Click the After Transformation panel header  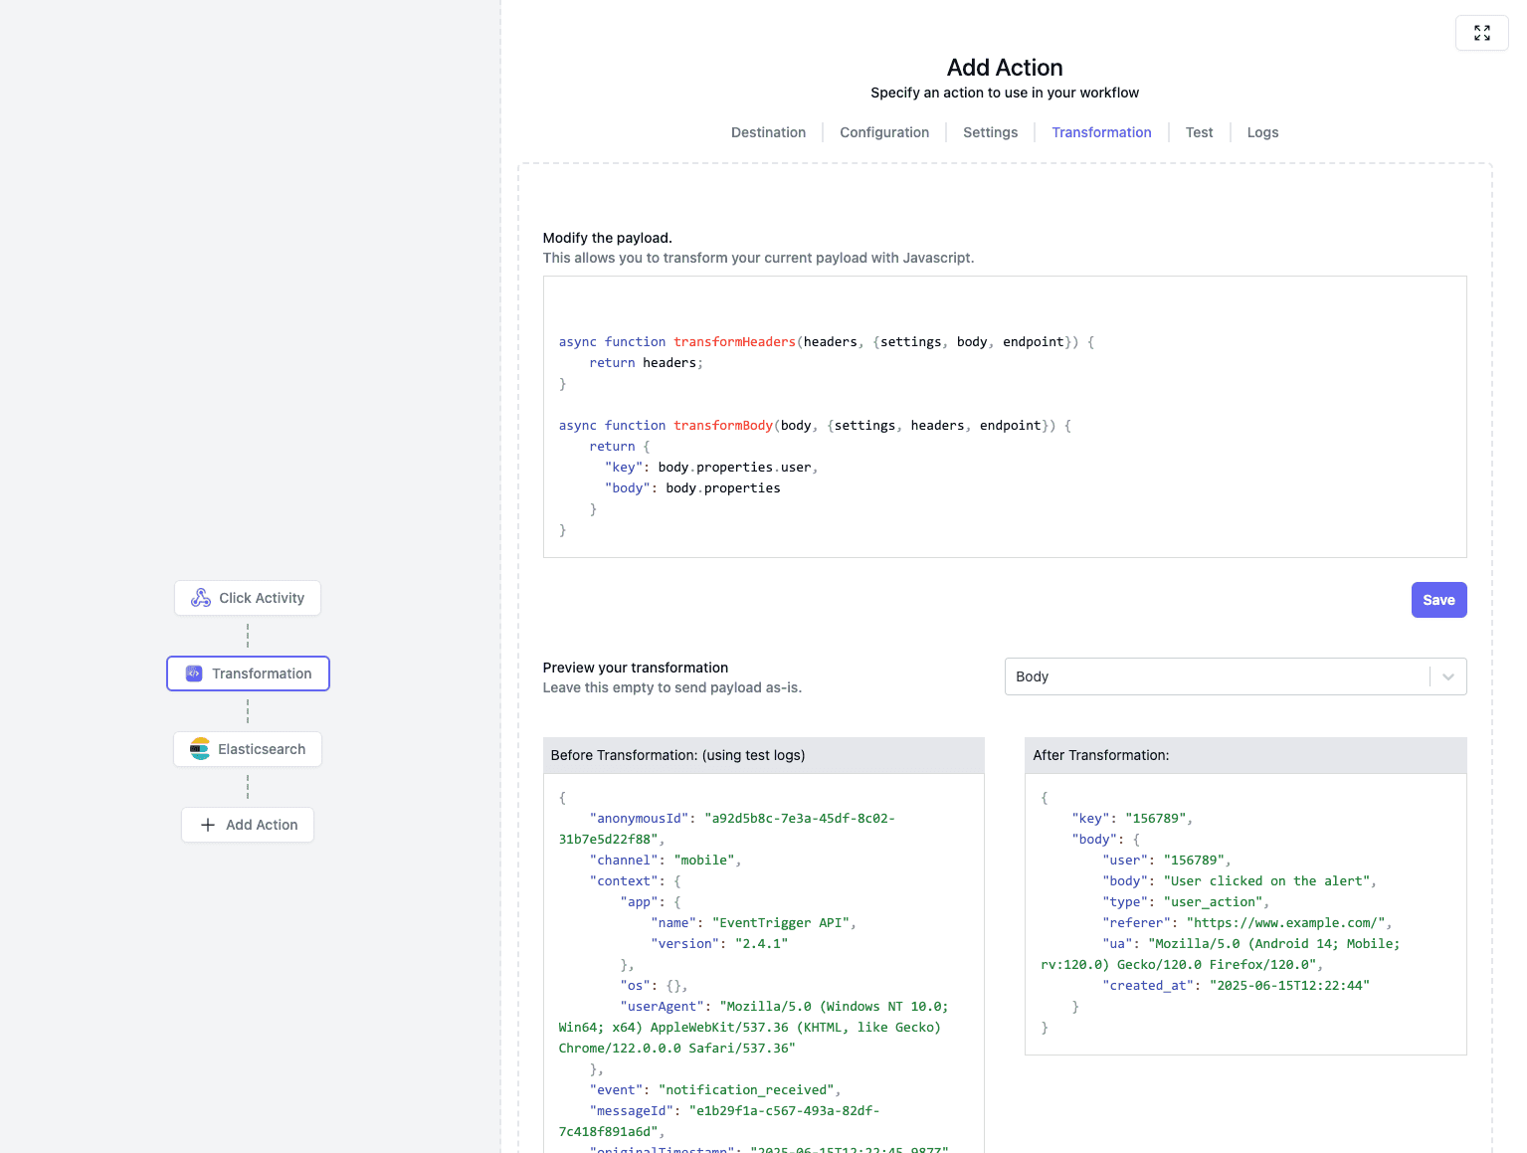pos(1245,755)
